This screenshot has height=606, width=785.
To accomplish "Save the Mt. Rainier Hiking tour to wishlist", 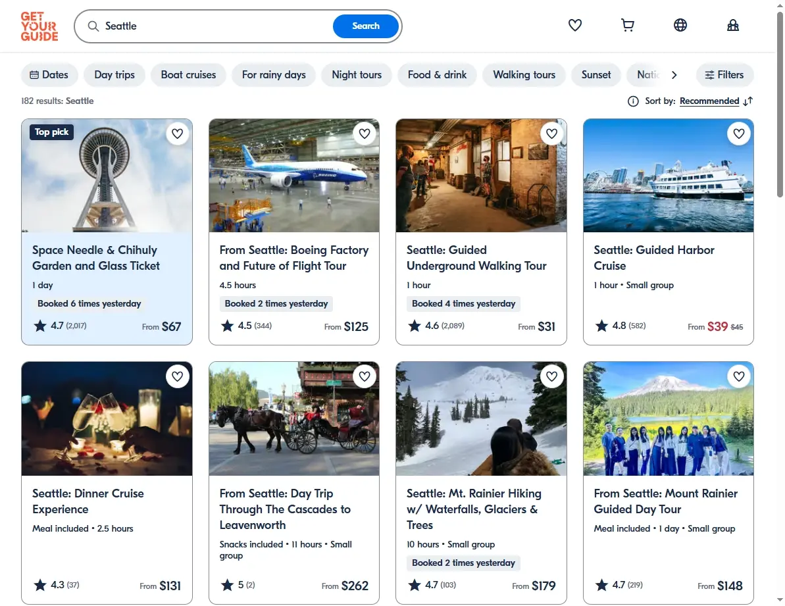I will point(551,376).
